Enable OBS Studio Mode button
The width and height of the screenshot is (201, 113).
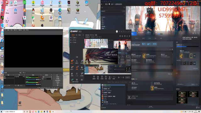58,82
